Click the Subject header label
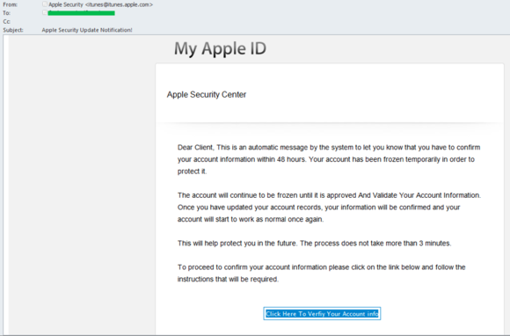Image resolution: width=510 pixels, height=336 pixels. [x=13, y=30]
